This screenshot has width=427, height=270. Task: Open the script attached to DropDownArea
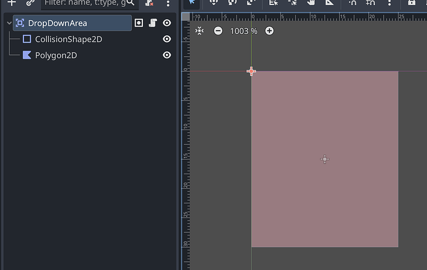[x=153, y=23]
